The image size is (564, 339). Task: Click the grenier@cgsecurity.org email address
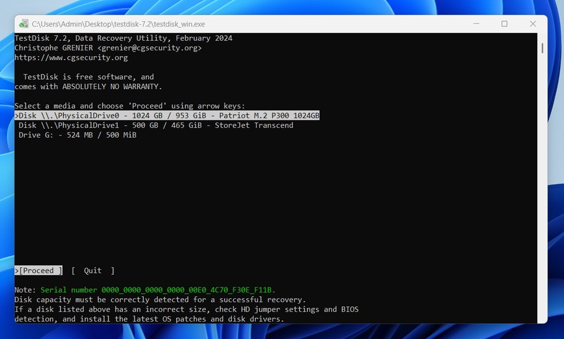pos(149,48)
